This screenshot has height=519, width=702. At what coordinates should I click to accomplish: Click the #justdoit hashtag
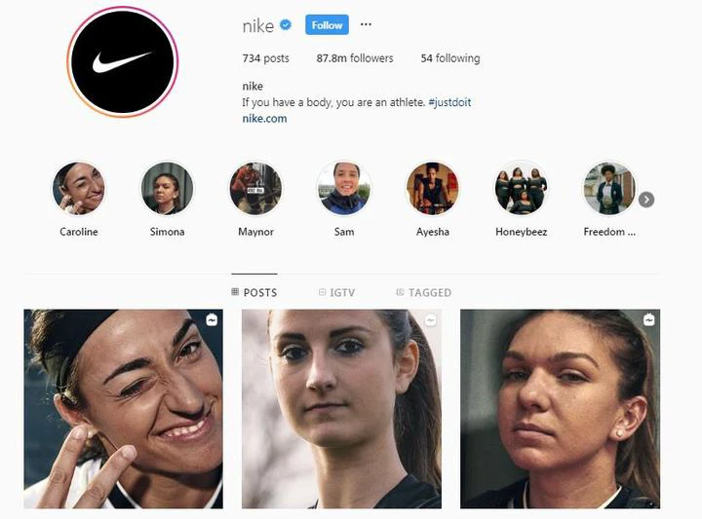point(449,102)
